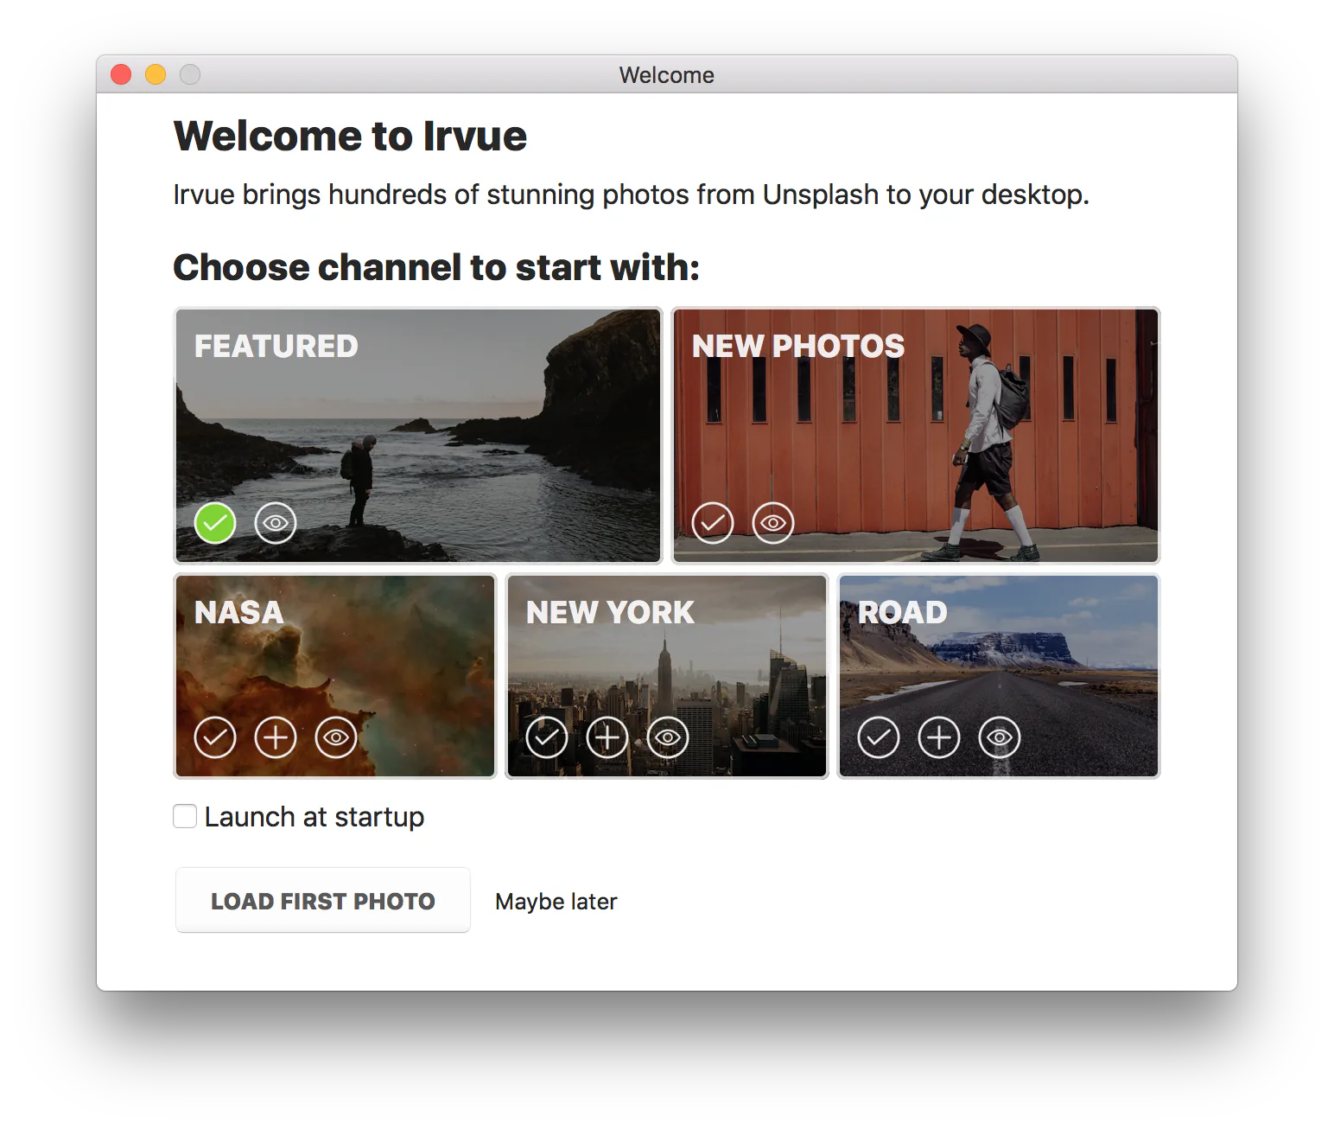Pick the Road channel thumbnail
The image size is (1334, 1129).
pyautogui.click(x=999, y=676)
